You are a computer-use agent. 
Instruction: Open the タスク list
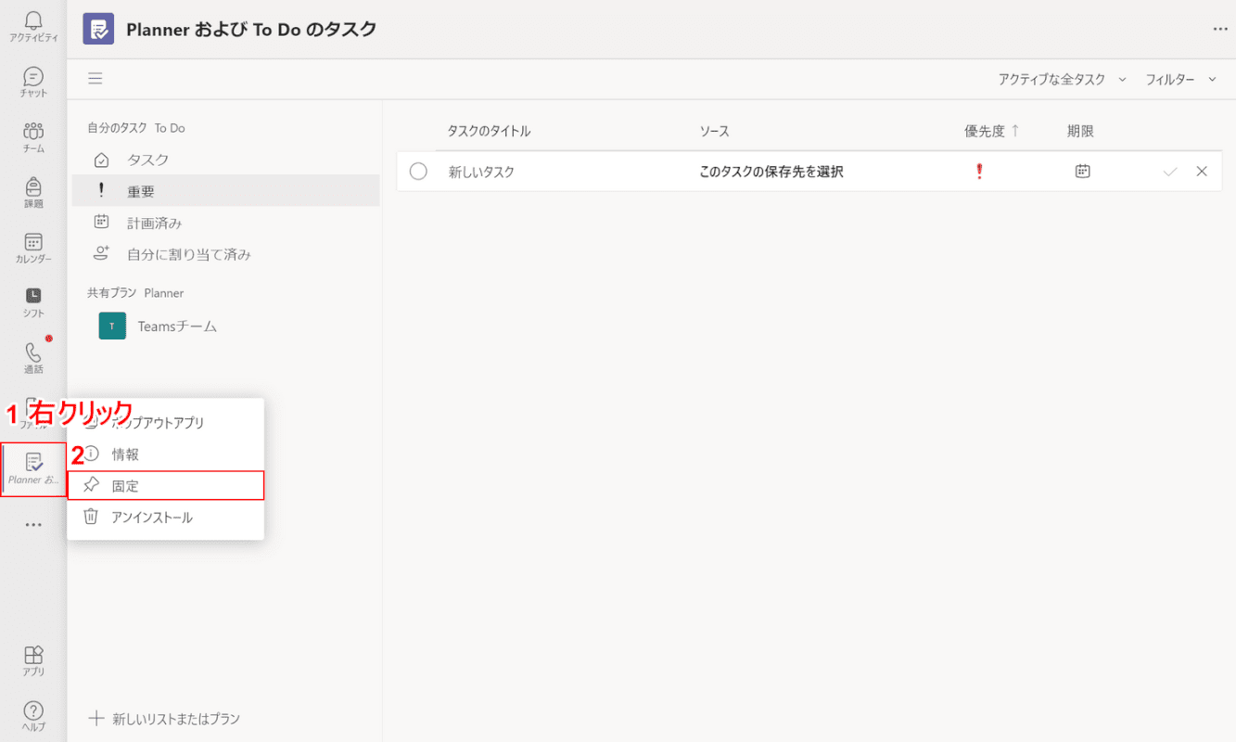226,160
